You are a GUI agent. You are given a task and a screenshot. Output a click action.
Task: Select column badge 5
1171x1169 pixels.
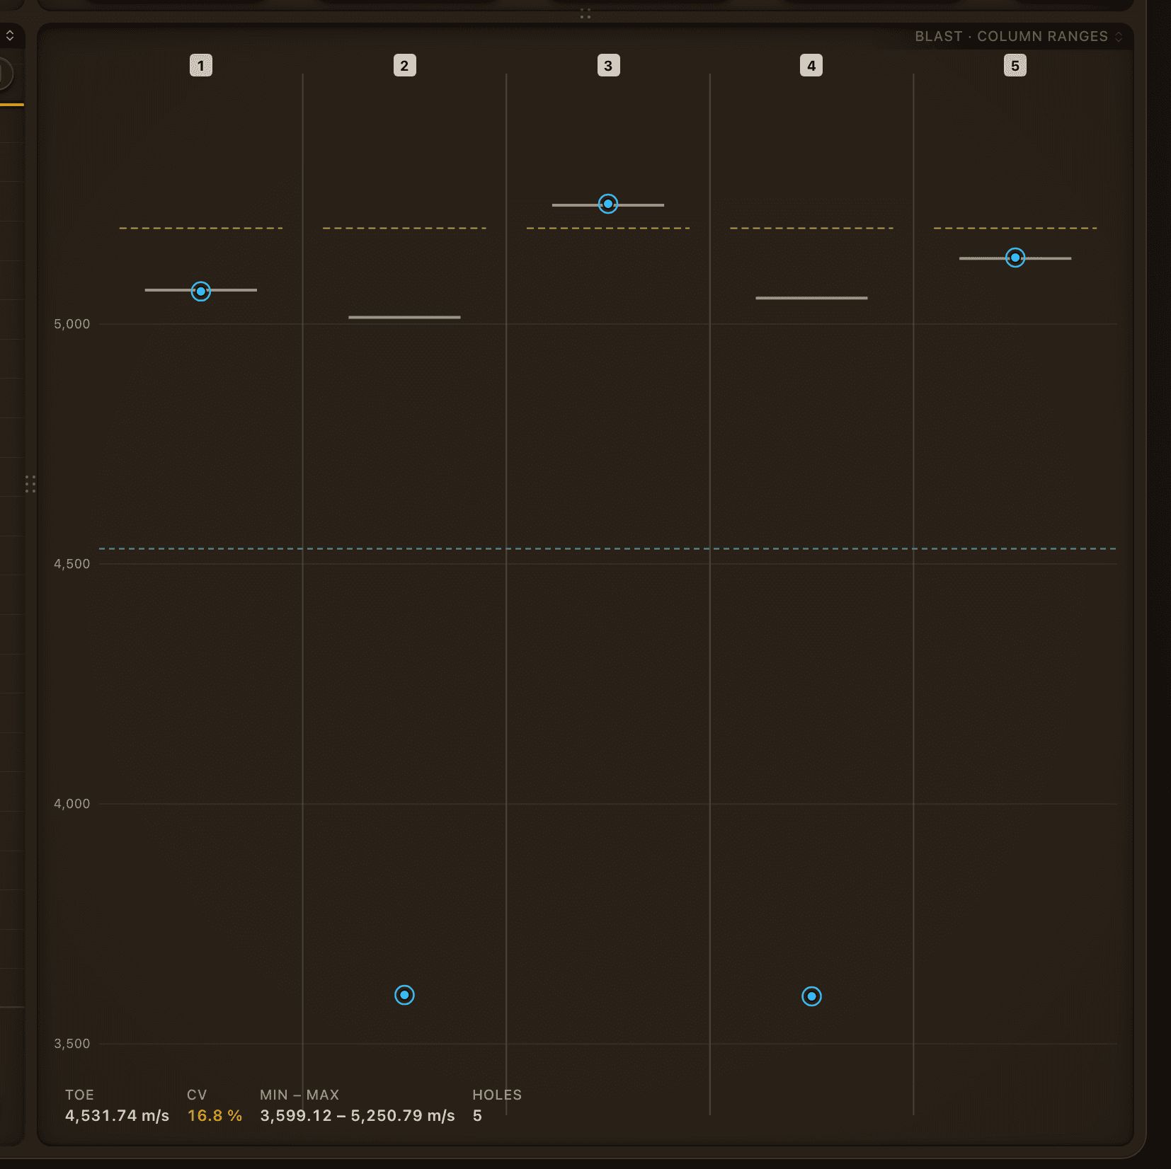pos(1015,66)
